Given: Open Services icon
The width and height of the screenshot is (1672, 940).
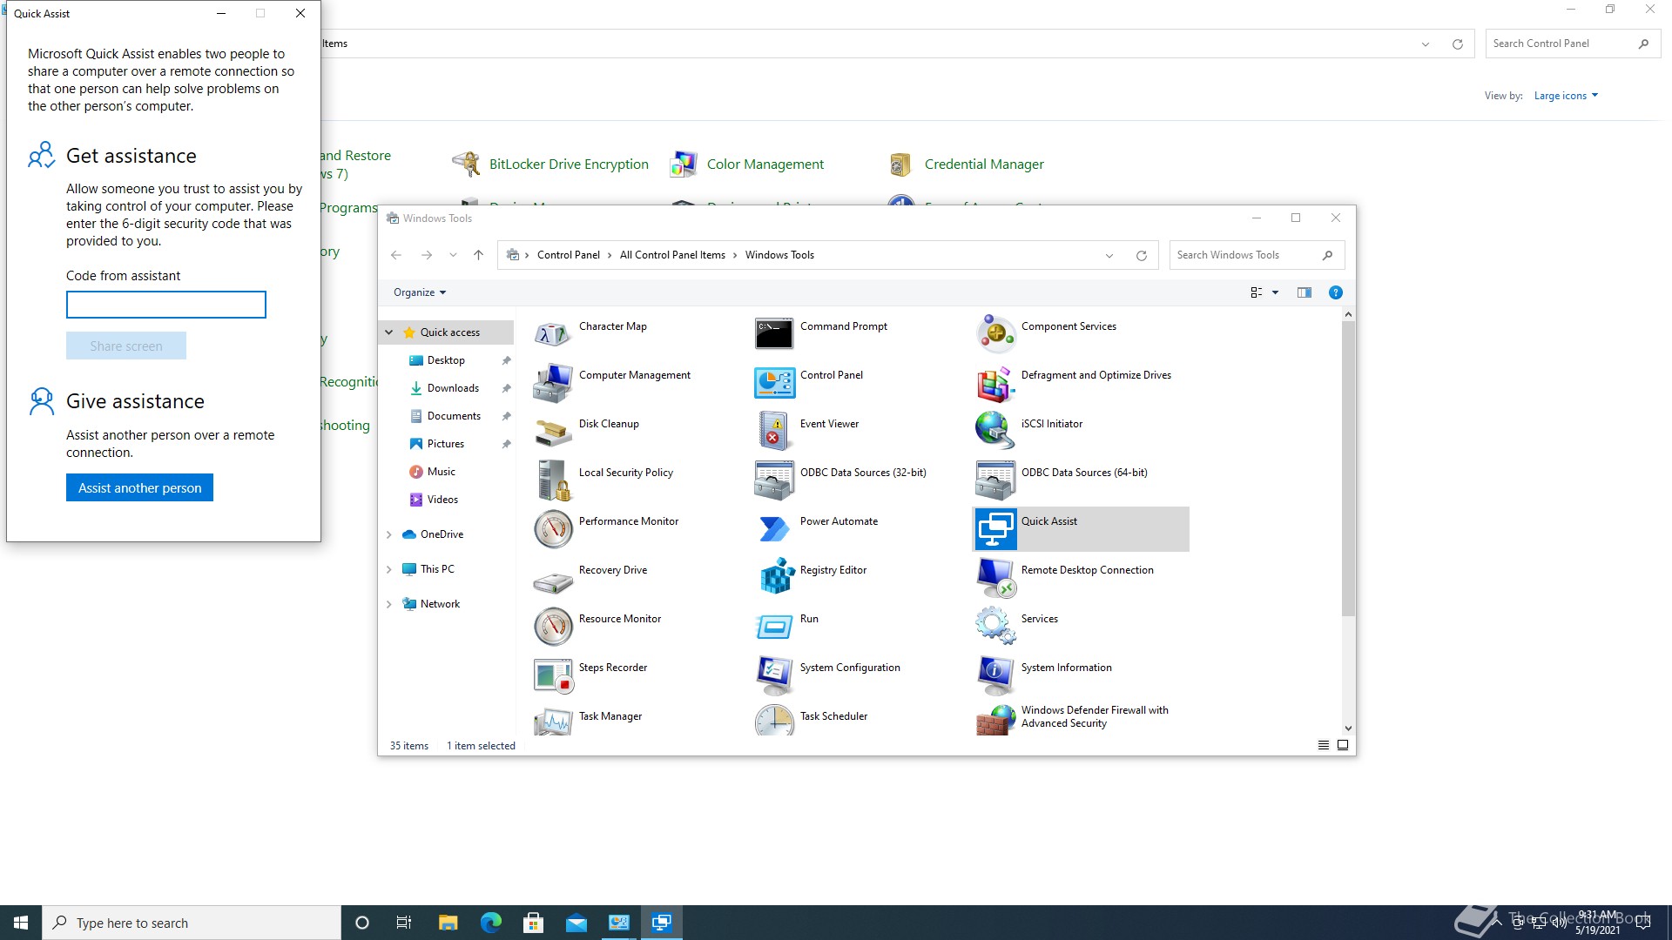Looking at the screenshot, I should [x=995, y=626].
